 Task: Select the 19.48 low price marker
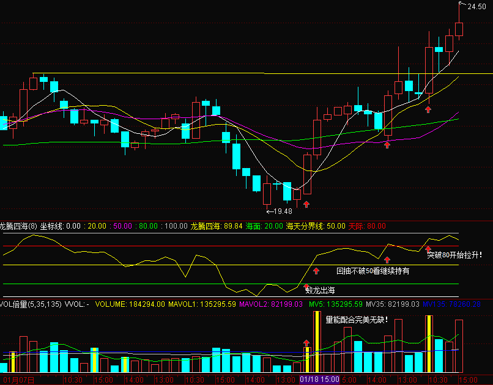click(x=279, y=211)
